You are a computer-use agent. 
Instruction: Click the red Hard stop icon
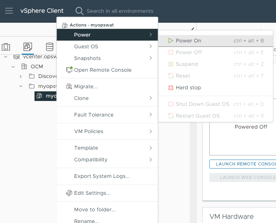point(171,88)
